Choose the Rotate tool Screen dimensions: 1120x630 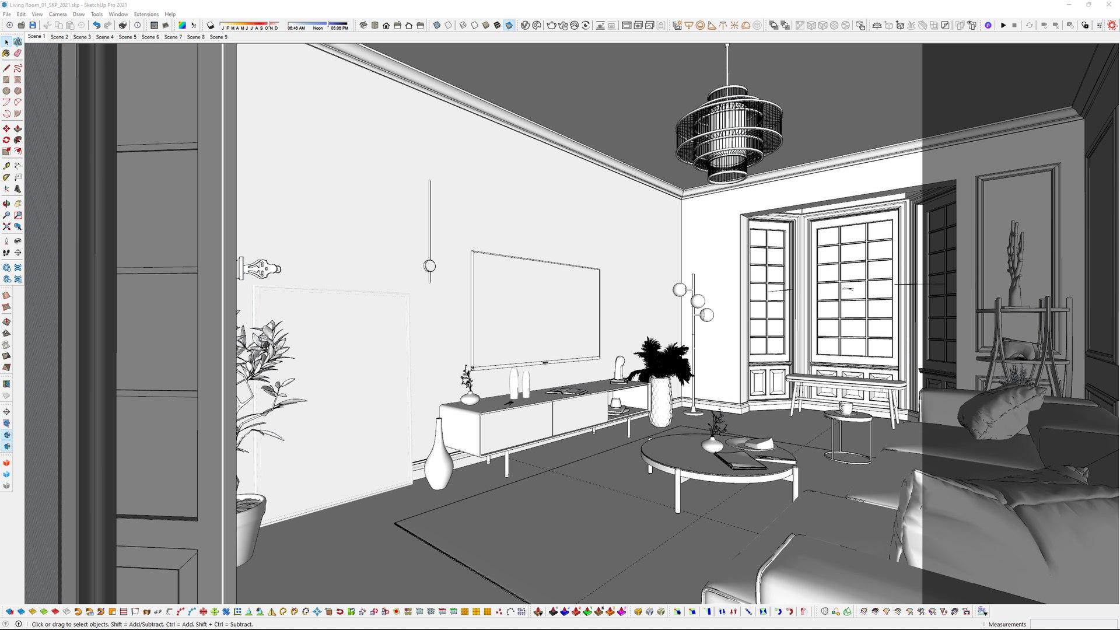click(x=6, y=140)
